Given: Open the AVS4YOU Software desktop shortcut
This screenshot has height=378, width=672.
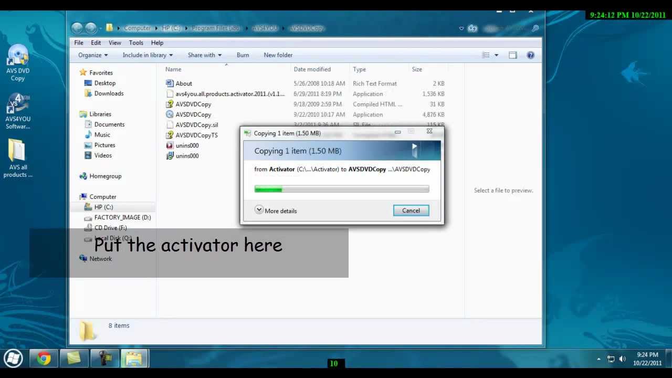Looking at the screenshot, I should (x=18, y=111).
